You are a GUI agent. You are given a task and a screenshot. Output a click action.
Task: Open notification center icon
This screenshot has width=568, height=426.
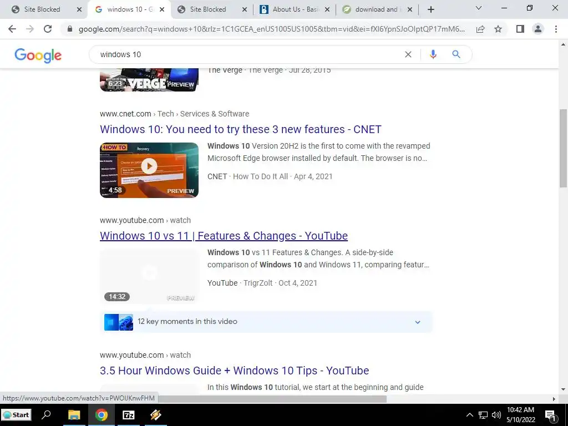550,415
